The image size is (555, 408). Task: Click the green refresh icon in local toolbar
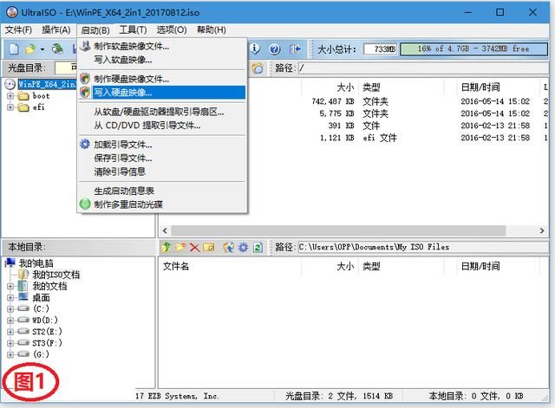[x=258, y=247]
